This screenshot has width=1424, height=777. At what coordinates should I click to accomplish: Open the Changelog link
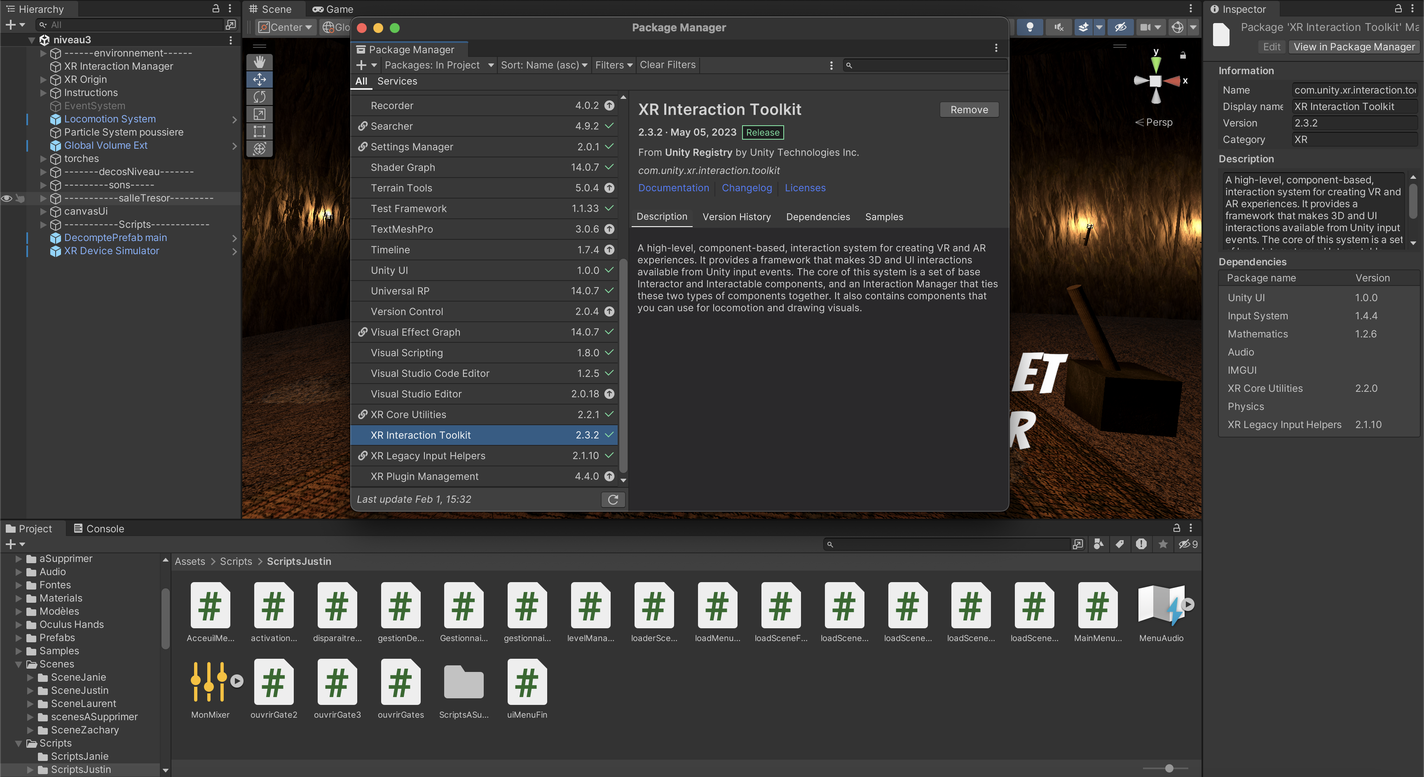pyautogui.click(x=746, y=188)
